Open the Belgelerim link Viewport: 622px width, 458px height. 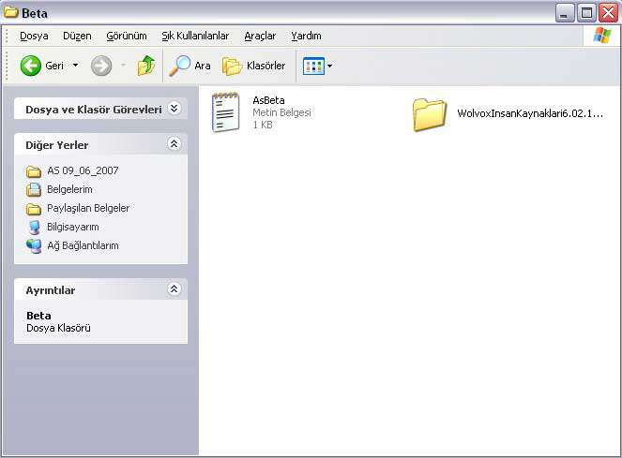coord(69,189)
